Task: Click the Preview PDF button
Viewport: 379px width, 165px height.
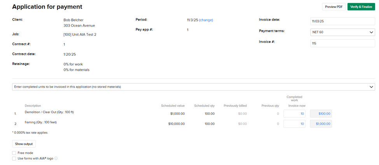Action: [x=334, y=7]
